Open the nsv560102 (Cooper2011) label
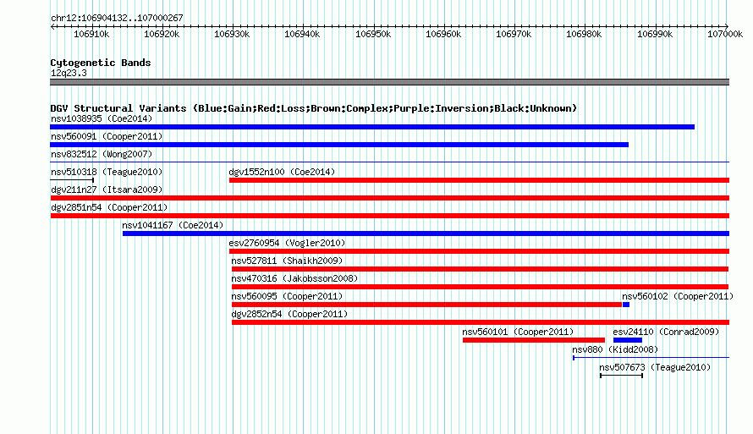753x434 pixels. pyautogui.click(x=678, y=296)
